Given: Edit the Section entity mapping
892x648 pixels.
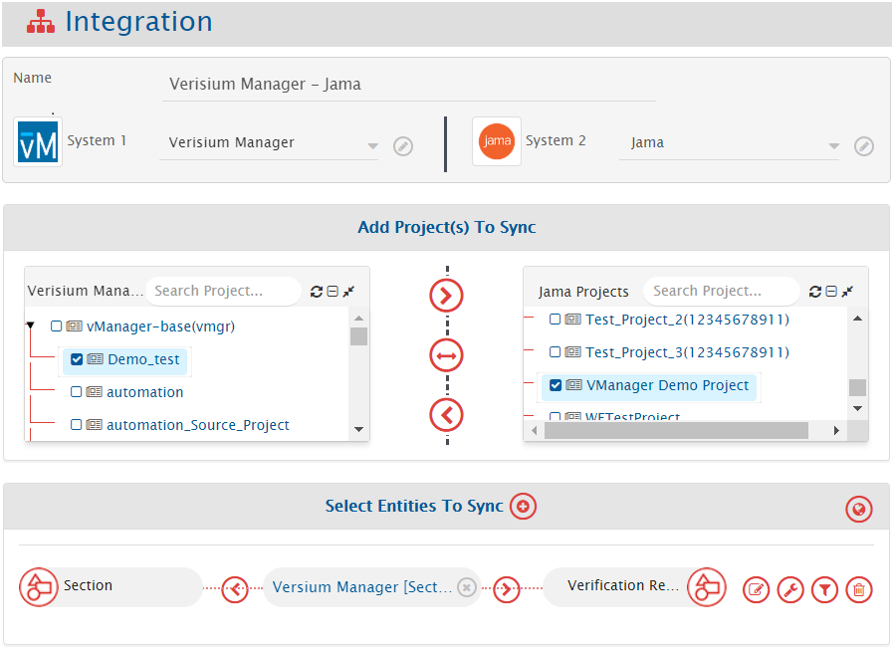Looking at the screenshot, I should click(757, 589).
